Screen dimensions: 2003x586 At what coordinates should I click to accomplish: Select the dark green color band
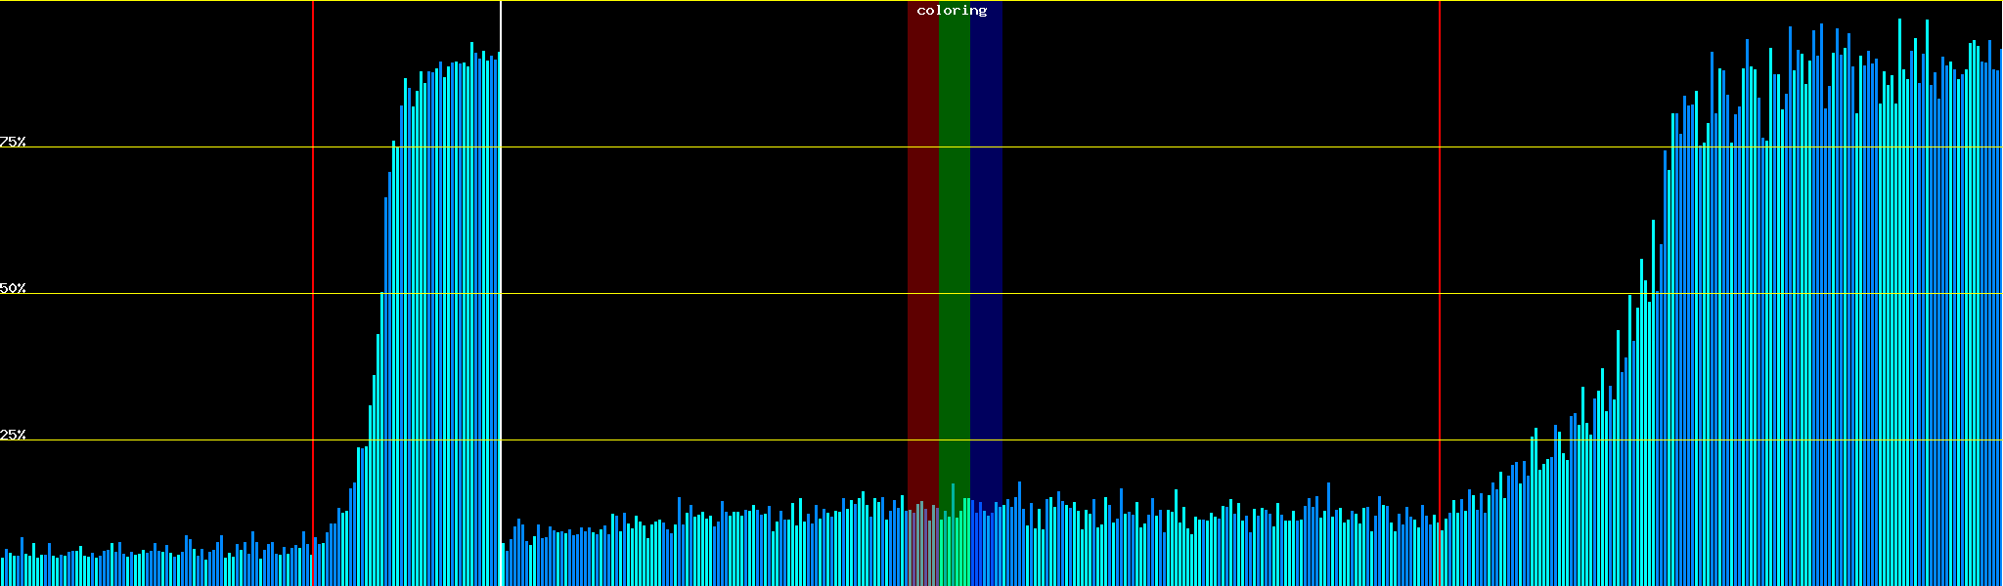coord(954,244)
